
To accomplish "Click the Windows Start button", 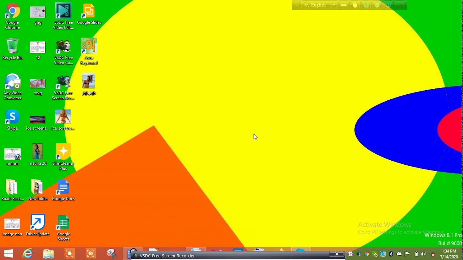I will click(x=8, y=254).
